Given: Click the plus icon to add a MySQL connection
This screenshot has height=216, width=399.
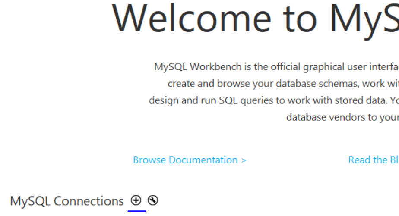Looking at the screenshot, I should tap(136, 200).
